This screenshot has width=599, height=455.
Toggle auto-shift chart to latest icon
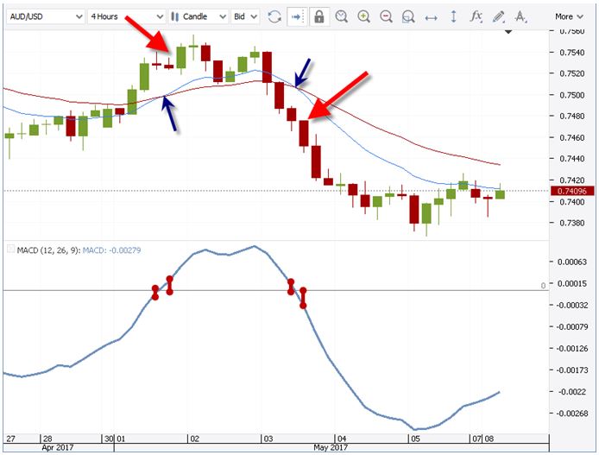[297, 16]
